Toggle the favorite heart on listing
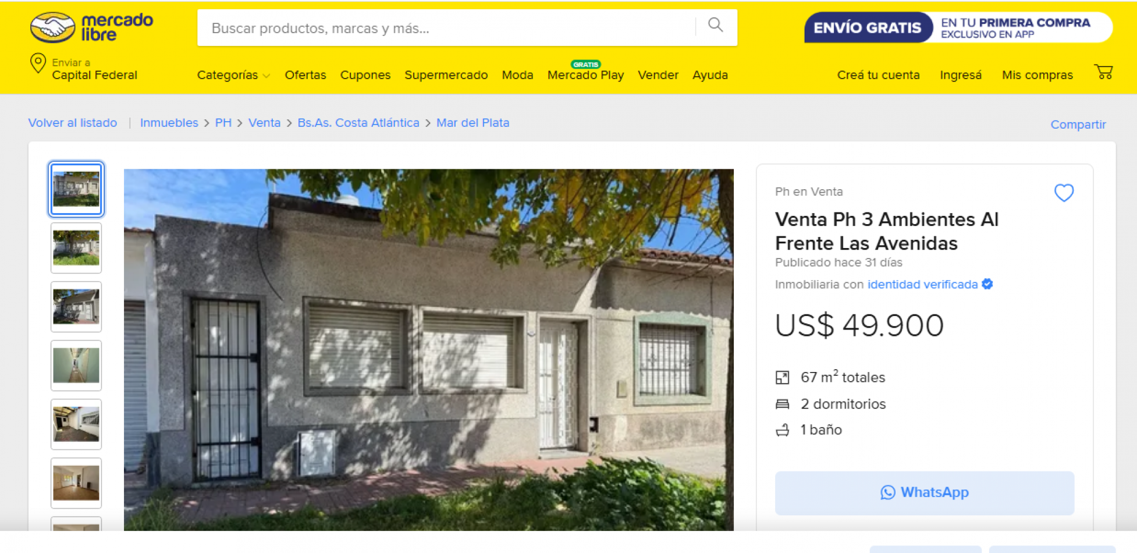The width and height of the screenshot is (1137, 553). pos(1064,193)
